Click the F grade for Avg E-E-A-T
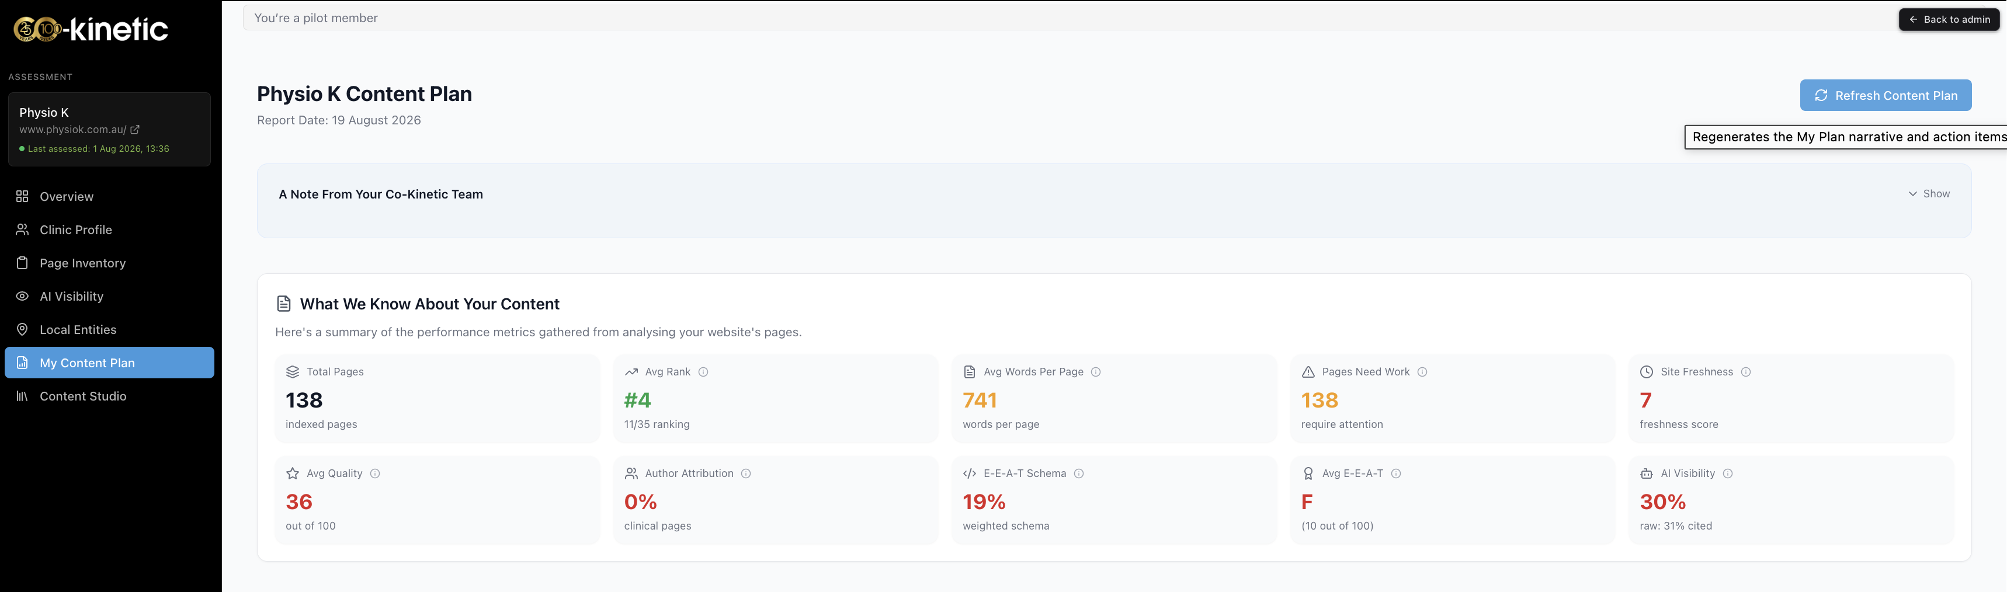The image size is (2007, 592). pyautogui.click(x=1307, y=502)
